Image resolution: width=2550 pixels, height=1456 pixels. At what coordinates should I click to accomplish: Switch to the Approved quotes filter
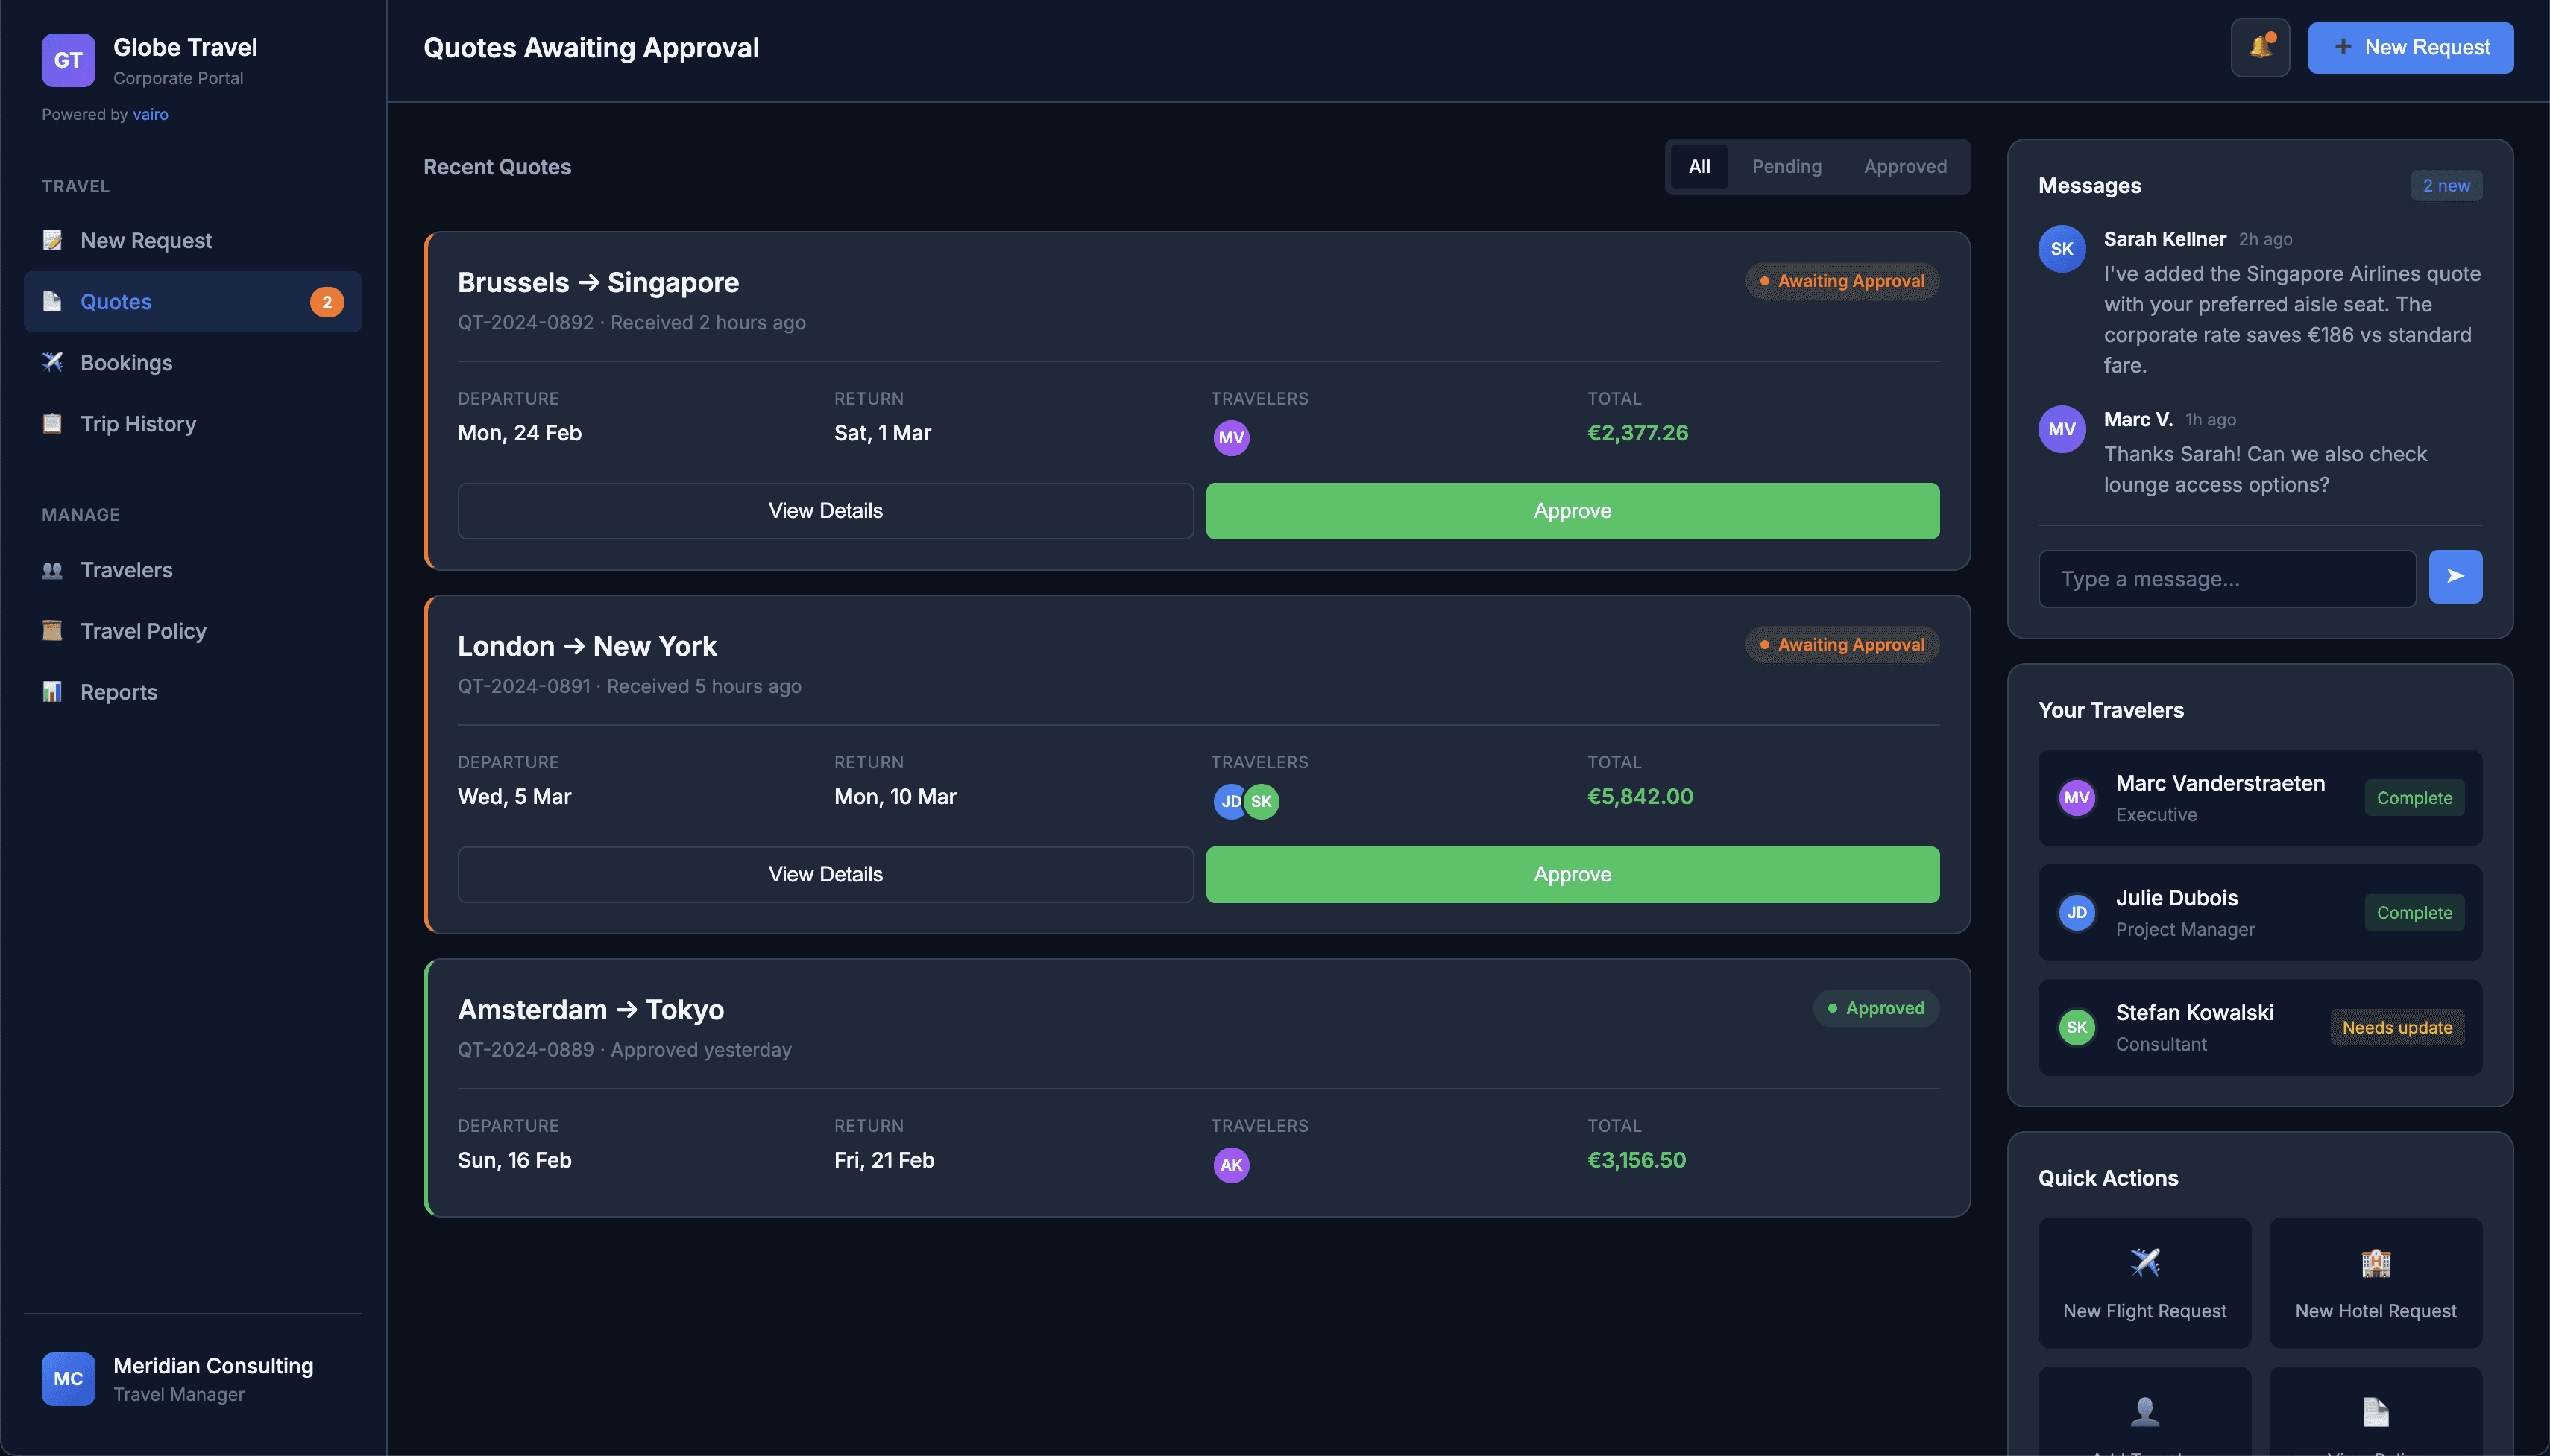pos(1904,167)
